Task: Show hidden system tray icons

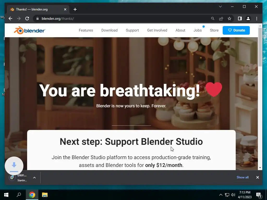Action: [221, 195]
